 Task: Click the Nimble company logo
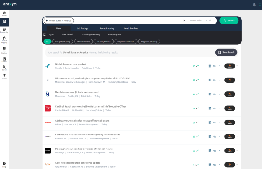48,66
